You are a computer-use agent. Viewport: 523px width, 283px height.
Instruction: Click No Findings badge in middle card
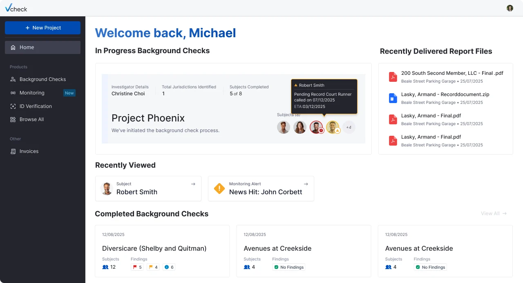click(x=289, y=267)
